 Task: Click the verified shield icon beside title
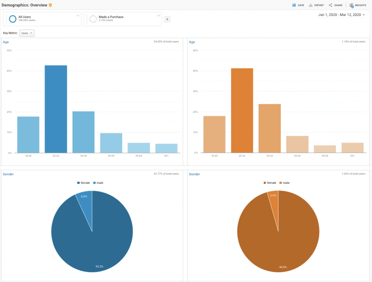pos(50,5)
